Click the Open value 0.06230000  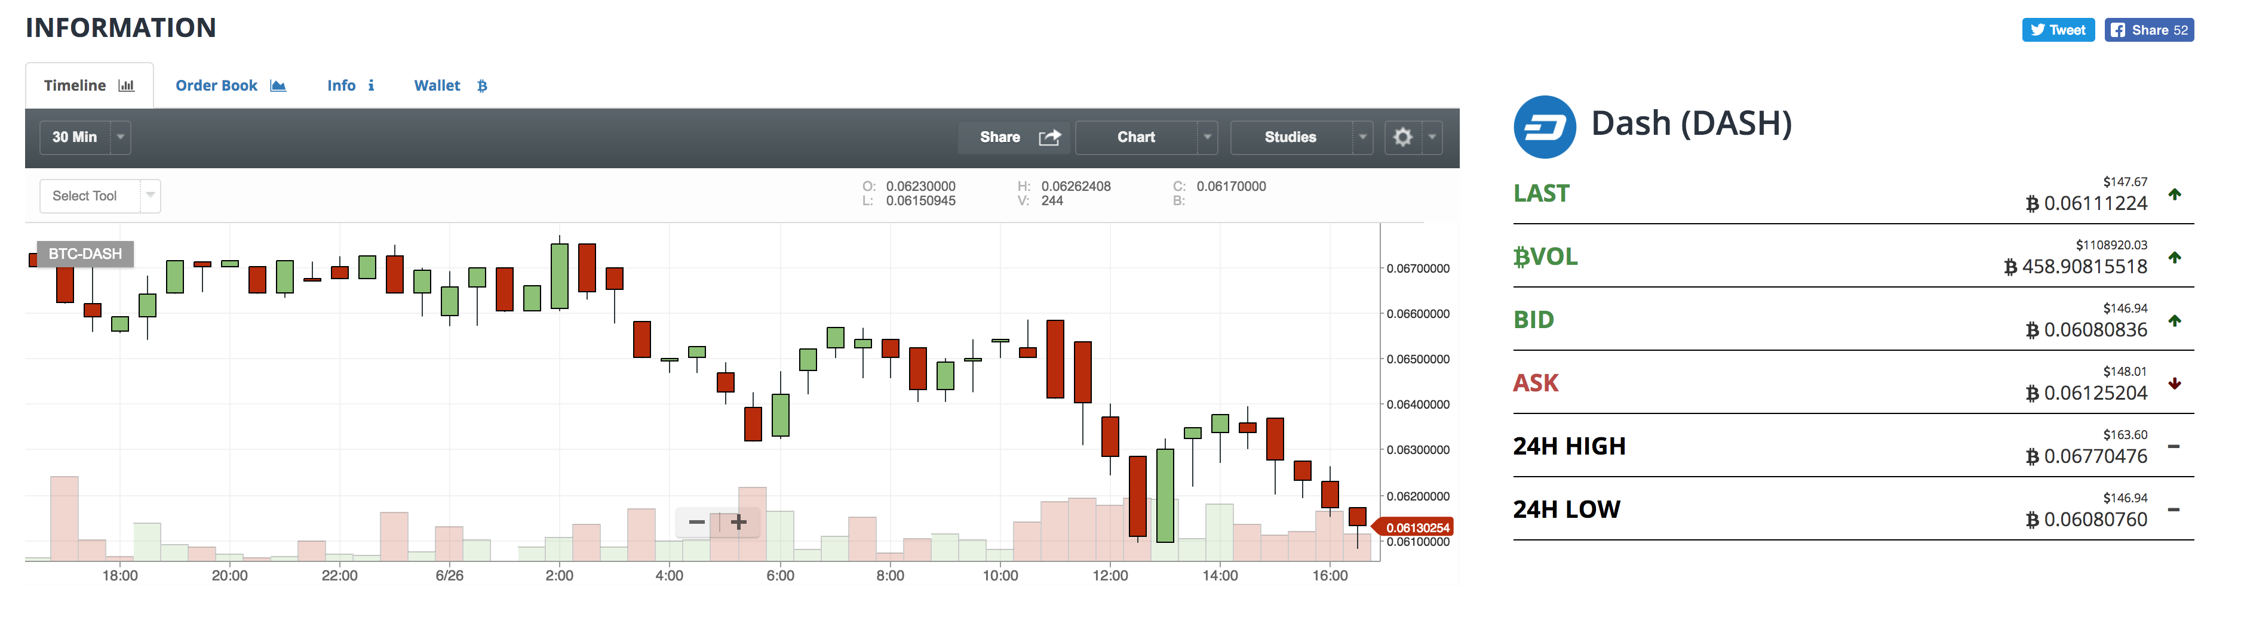point(920,186)
